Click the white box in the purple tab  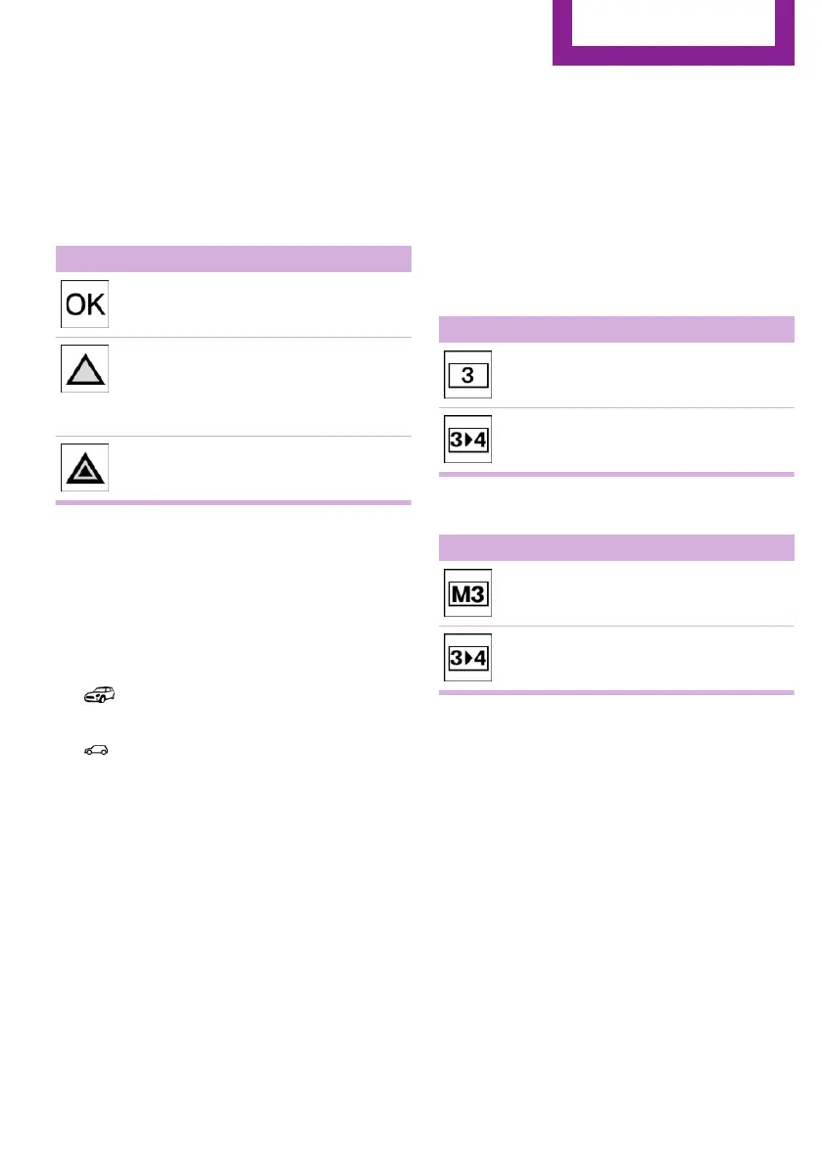tap(673, 22)
